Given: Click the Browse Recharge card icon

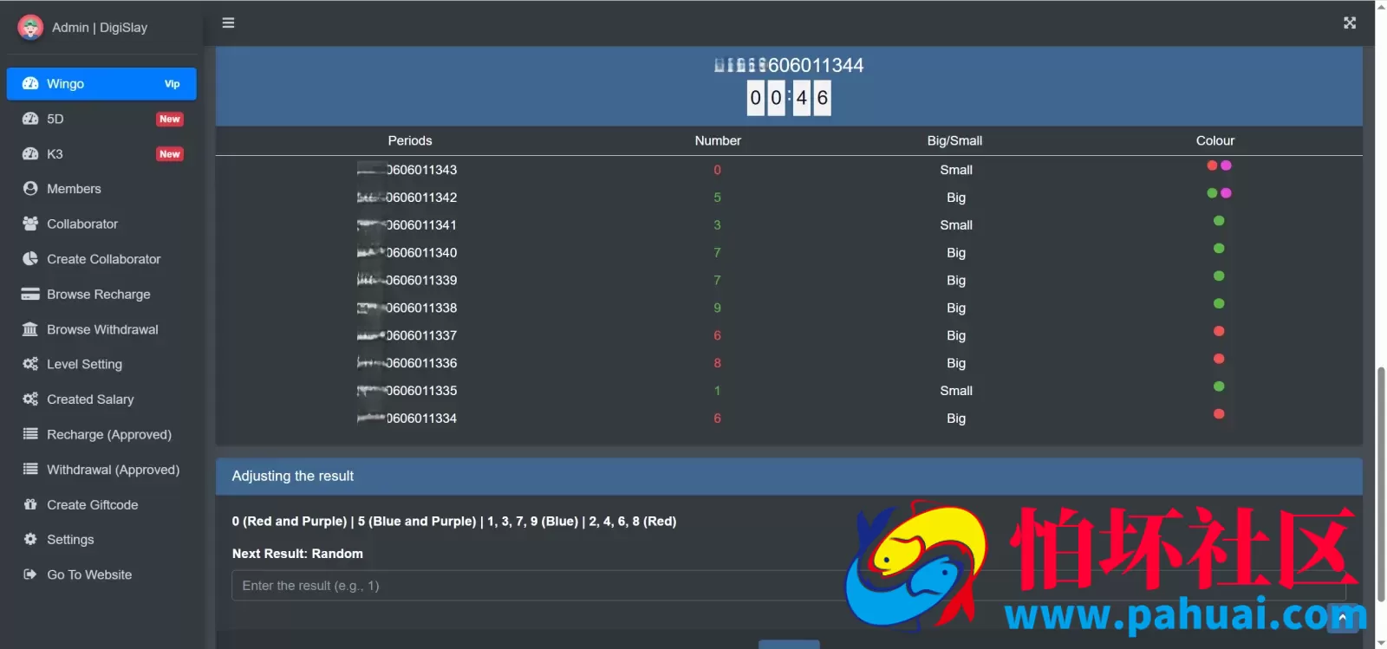Looking at the screenshot, I should coord(30,295).
